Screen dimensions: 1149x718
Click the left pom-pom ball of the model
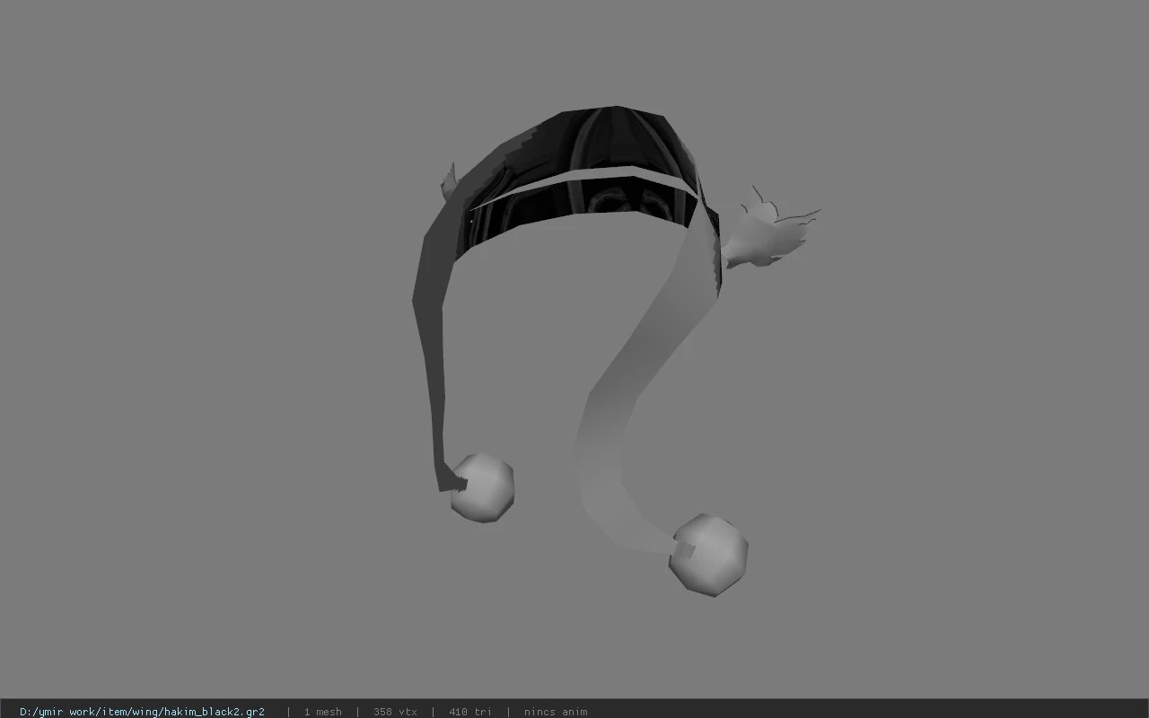[x=482, y=487]
